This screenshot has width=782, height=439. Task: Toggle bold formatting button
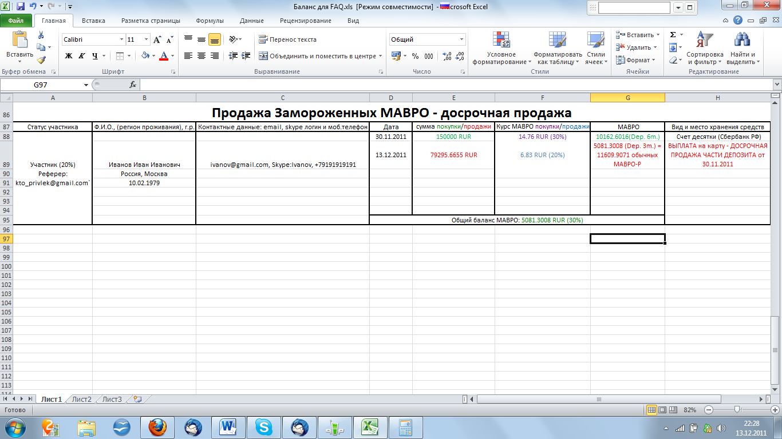click(x=69, y=56)
